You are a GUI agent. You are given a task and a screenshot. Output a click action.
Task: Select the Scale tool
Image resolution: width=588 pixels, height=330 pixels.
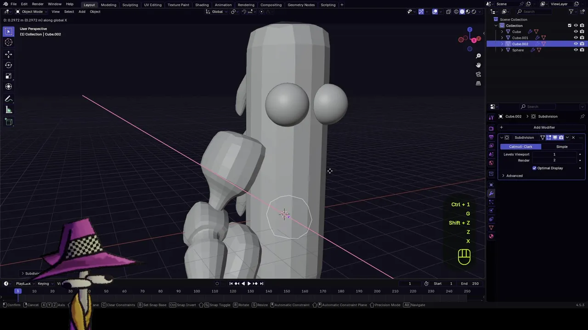tap(8, 76)
